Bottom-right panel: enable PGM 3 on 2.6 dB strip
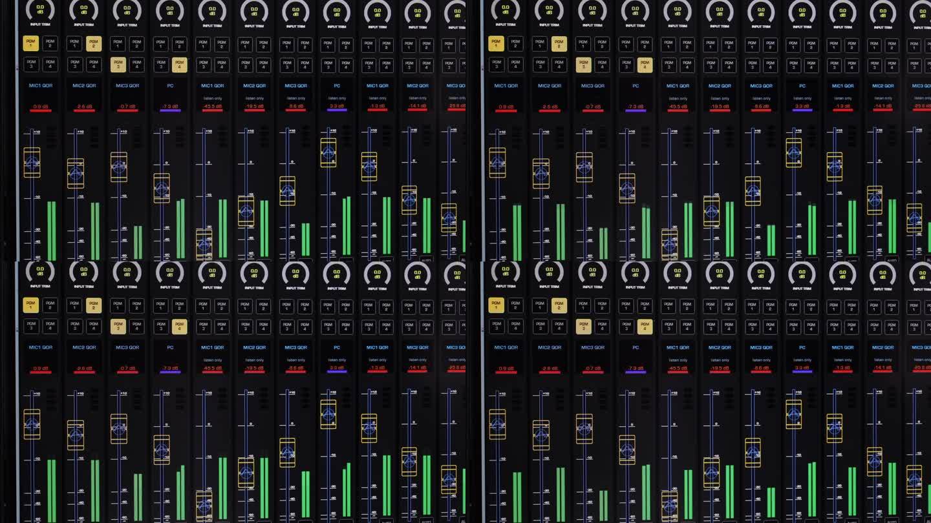This screenshot has height=523, width=931. [540, 326]
